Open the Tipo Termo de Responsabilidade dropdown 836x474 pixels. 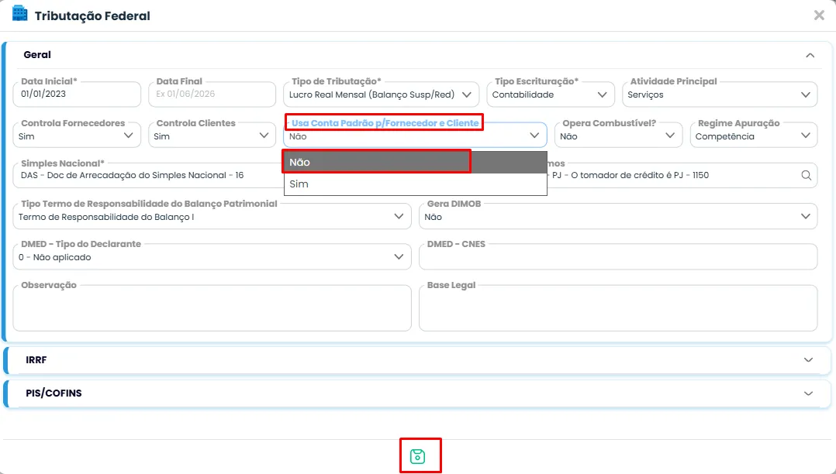tap(212, 217)
